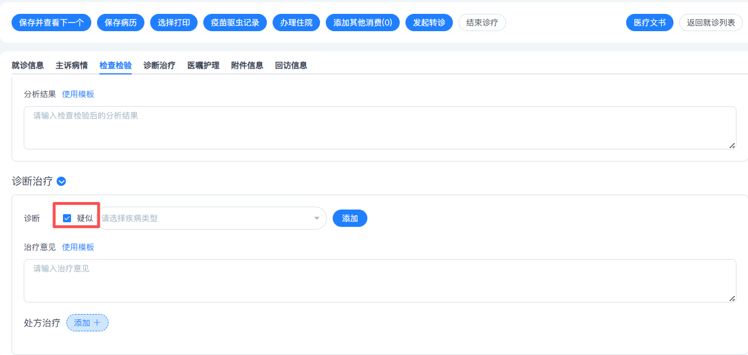
Task: Open 选择打印 print options
Action: 174,23
